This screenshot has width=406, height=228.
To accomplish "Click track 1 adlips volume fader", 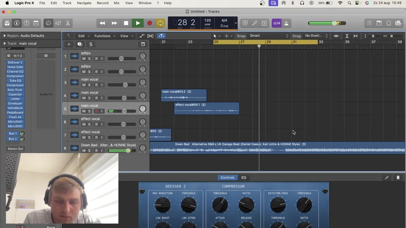I will (121, 59).
